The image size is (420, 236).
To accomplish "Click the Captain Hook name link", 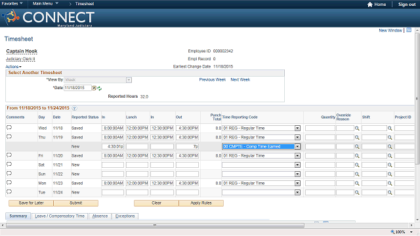I will [22, 51].
